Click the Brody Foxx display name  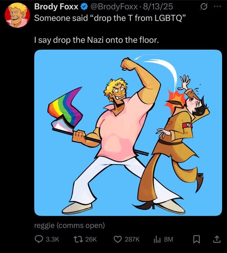coord(56,7)
